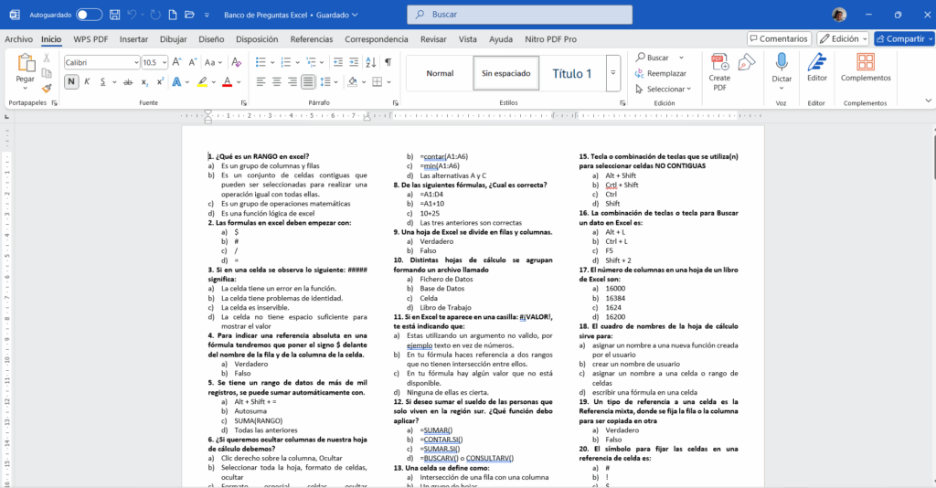Switch to the Revisar tab

433,39
